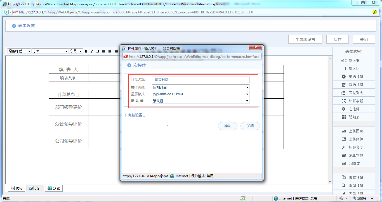Image resolution: width=382 pixels, height=202 pixels.
Task: Toggle underline formatting in the editor toolbar
Action: click(97, 51)
